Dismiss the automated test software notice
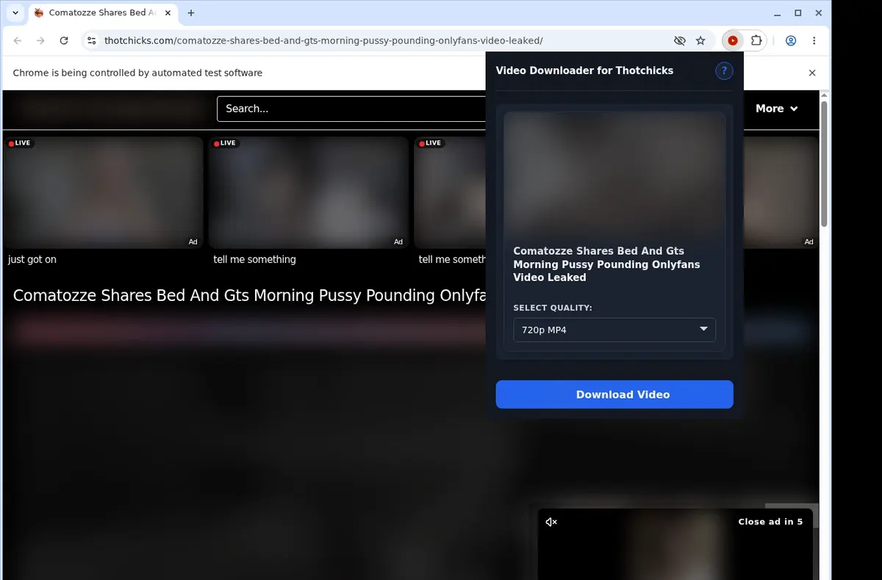 click(812, 73)
